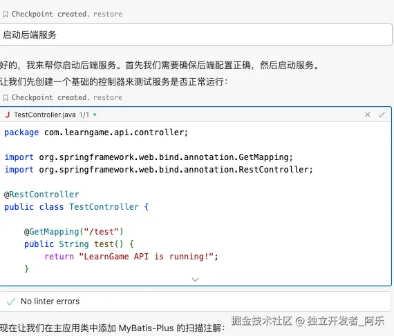Restore the second checkpoint
Image resolution: width=394 pixels, height=336 pixels.
(108, 97)
